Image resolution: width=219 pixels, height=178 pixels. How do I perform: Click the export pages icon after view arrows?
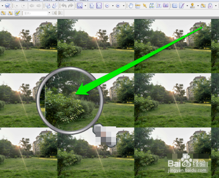(x=48, y=6)
